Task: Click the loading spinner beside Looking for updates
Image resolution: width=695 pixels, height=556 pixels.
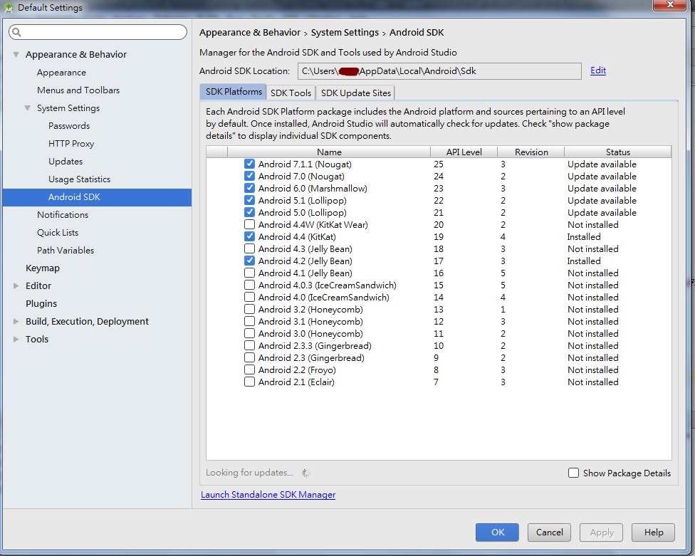Action: [x=306, y=473]
